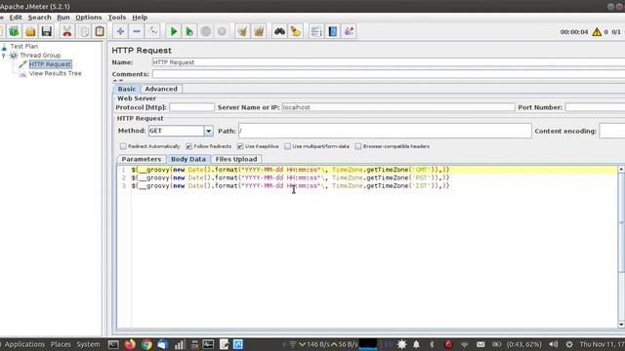Select View Results Tree item
Screen dimensions: 625x351
click(x=55, y=74)
